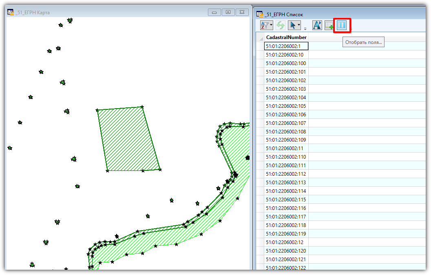Open the sort and filter tool
The width and height of the screenshot is (431, 275).
[265, 25]
